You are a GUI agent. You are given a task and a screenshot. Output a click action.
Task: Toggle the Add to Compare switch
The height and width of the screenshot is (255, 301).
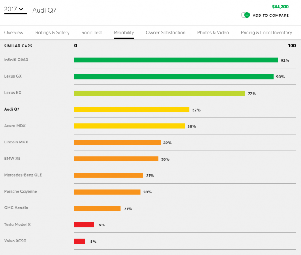[245, 15]
